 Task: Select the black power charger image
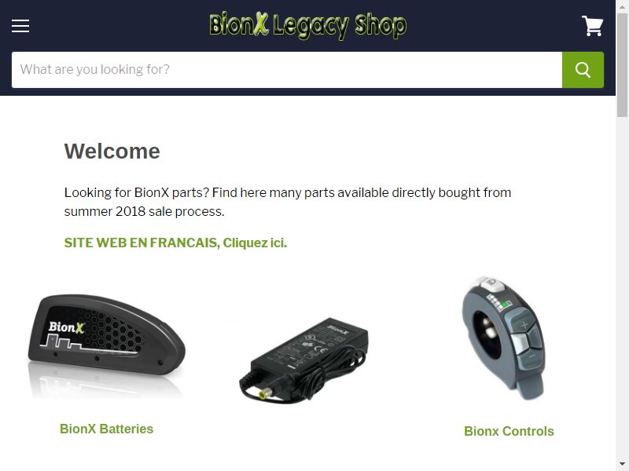303,360
